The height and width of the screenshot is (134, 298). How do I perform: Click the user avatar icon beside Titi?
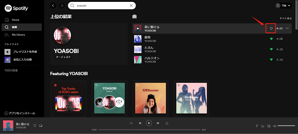[x=278, y=6]
